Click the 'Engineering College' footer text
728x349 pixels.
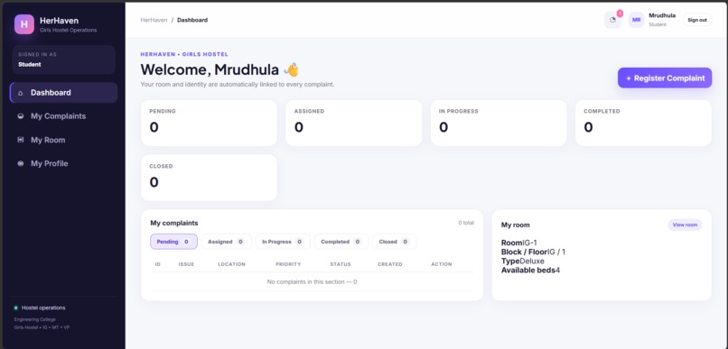[x=35, y=319]
